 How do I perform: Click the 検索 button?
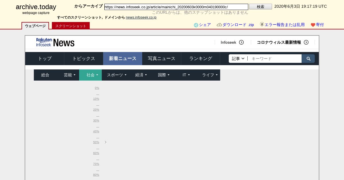pyautogui.click(x=261, y=7)
